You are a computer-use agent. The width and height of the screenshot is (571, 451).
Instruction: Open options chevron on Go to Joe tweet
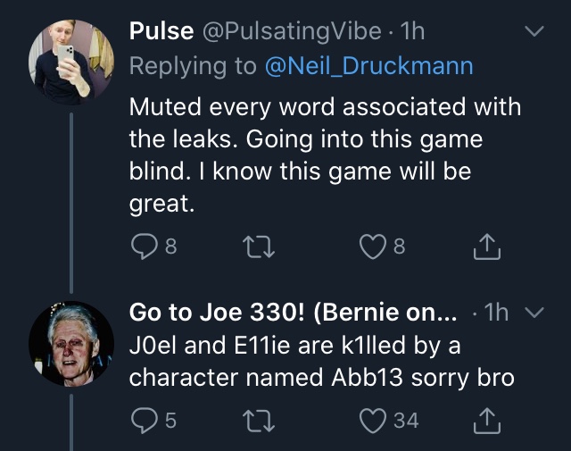pos(534,313)
